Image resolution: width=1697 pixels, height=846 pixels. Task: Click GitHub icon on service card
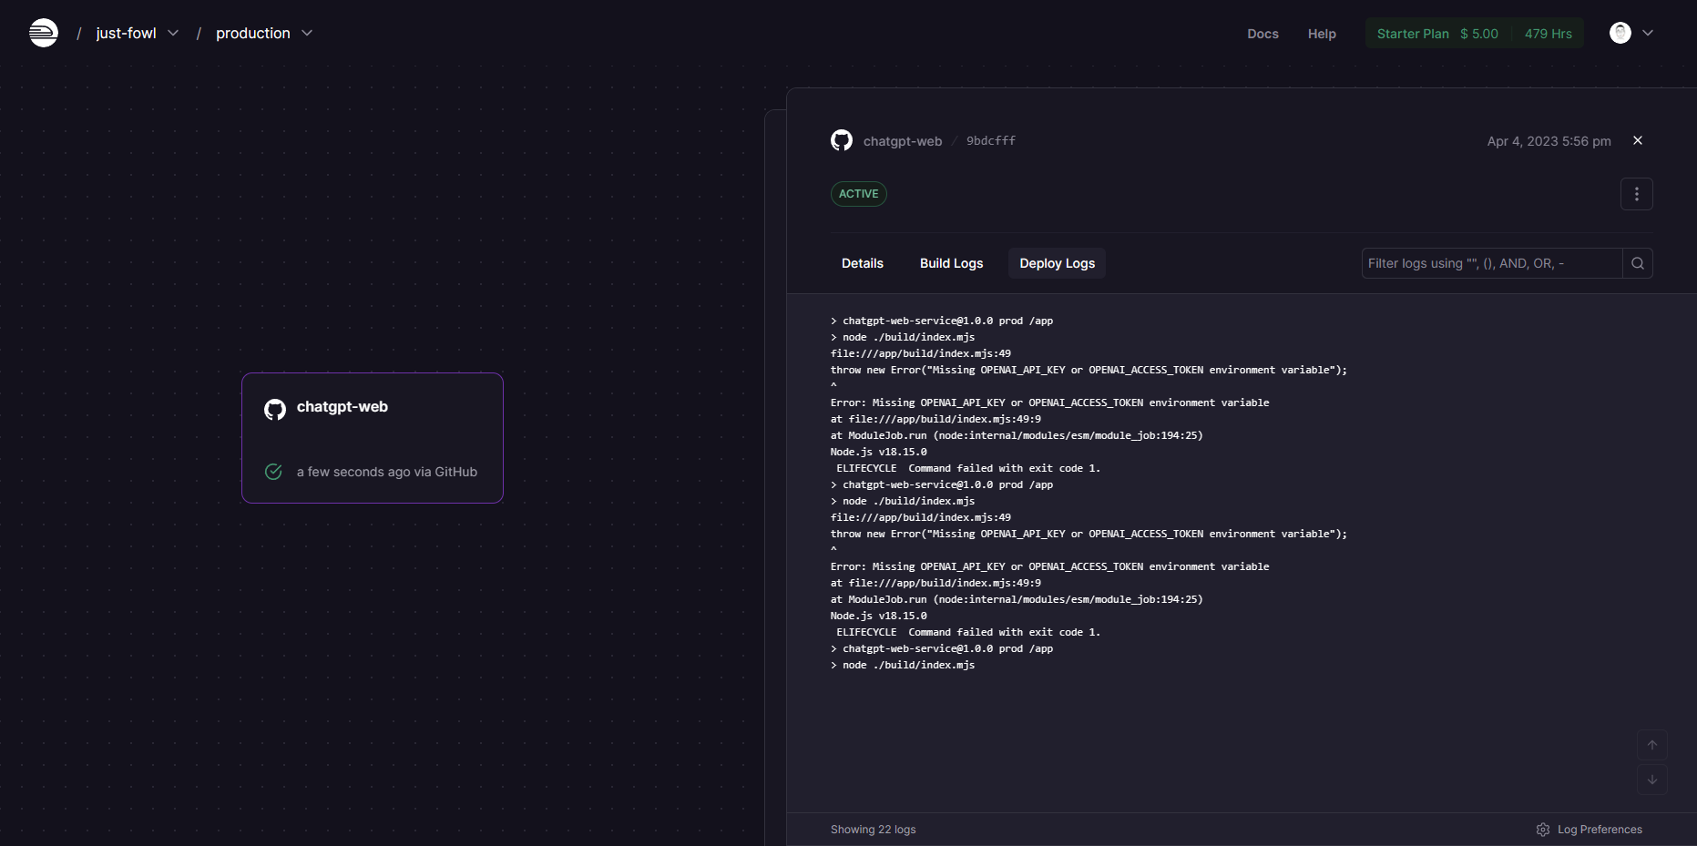coord(275,410)
